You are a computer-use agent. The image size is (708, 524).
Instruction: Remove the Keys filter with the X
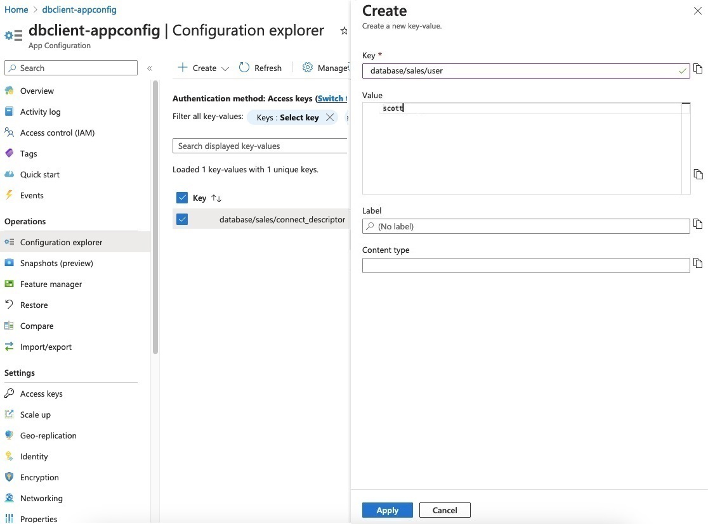[x=330, y=117]
